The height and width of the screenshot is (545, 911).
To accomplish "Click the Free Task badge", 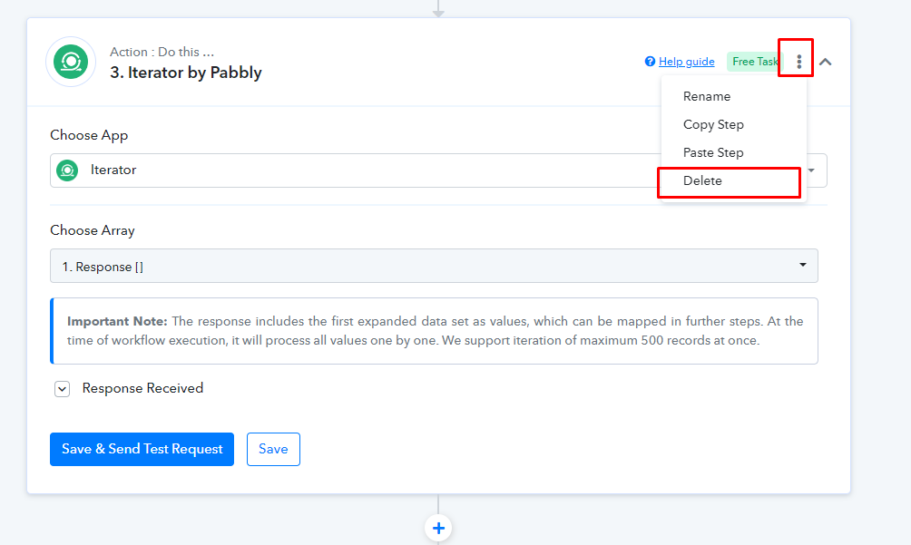I will click(754, 62).
